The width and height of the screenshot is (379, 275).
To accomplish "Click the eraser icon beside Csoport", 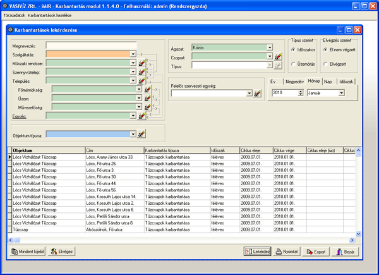I will pos(278,56).
